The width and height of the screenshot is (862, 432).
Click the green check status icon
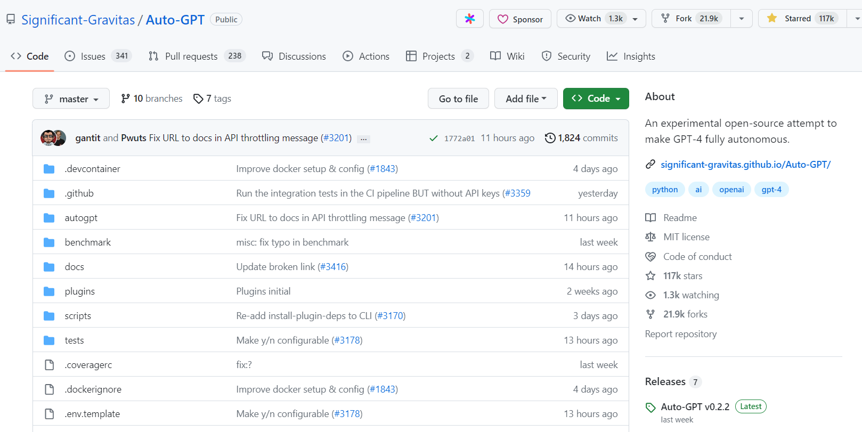click(x=434, y=138)
